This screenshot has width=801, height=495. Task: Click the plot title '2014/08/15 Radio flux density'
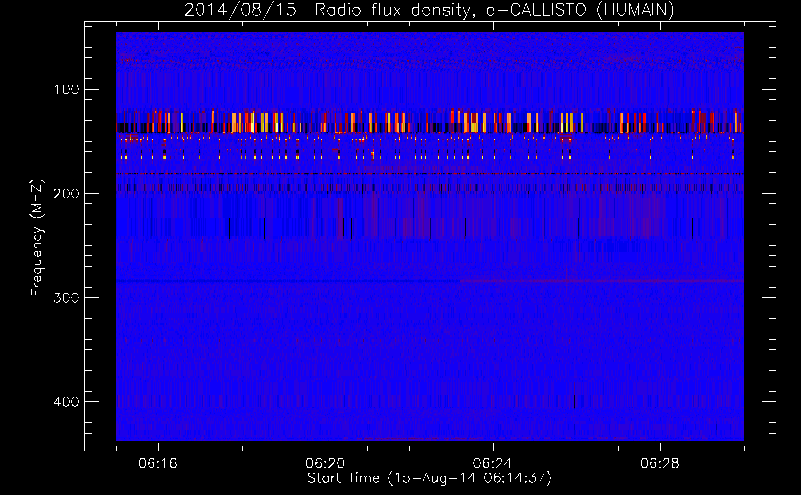(429, 10)
